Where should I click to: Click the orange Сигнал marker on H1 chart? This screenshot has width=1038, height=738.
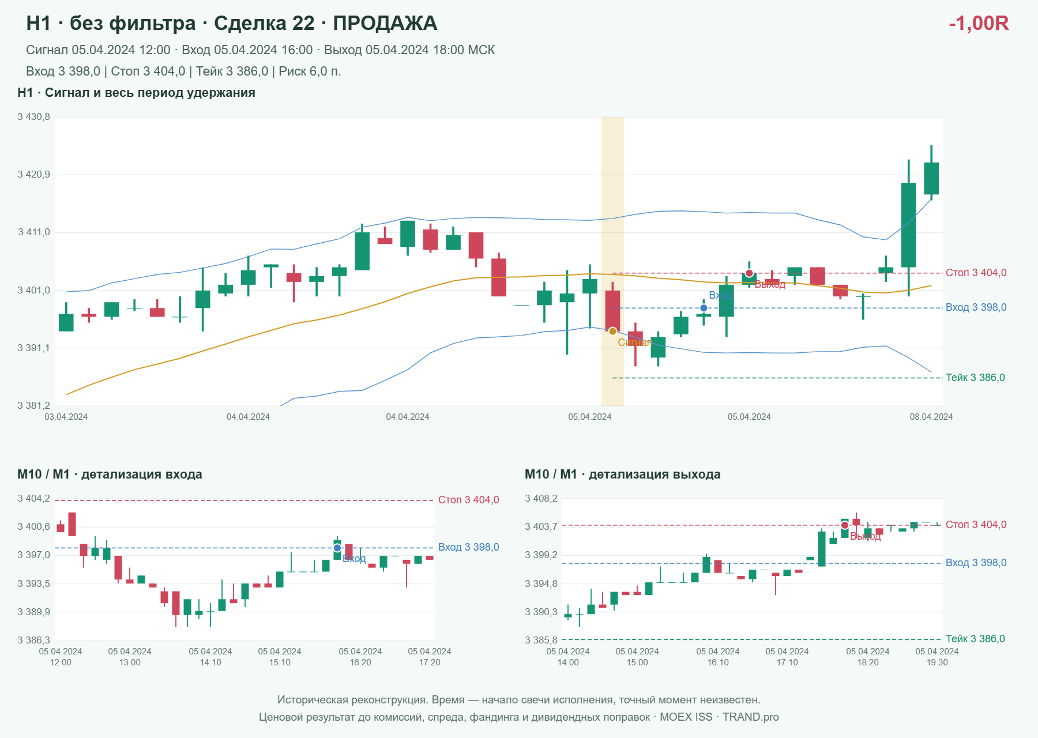(612, 331)
